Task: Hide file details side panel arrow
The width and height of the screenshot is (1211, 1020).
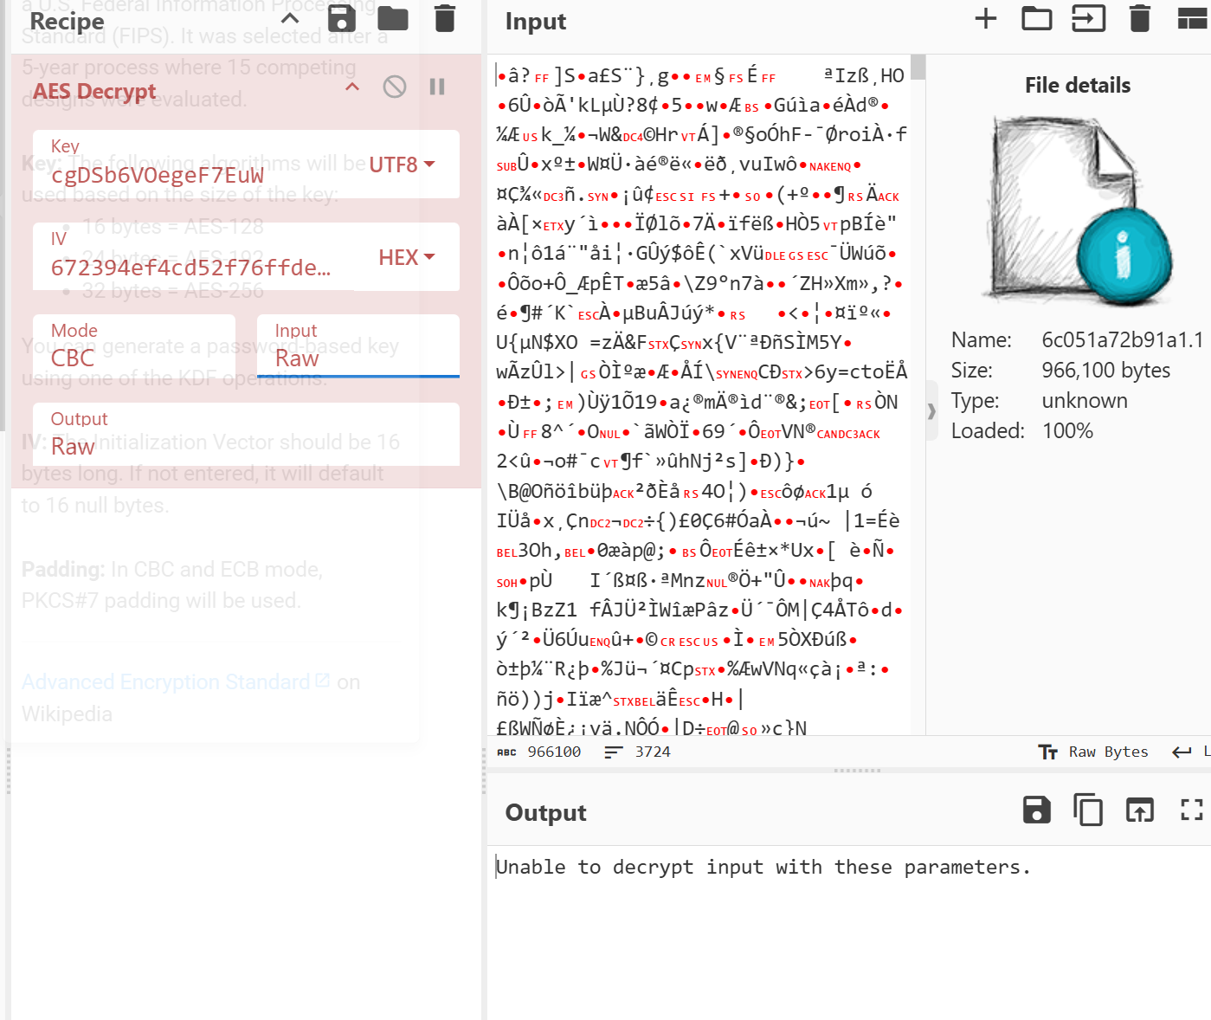Action: point(931,411)
